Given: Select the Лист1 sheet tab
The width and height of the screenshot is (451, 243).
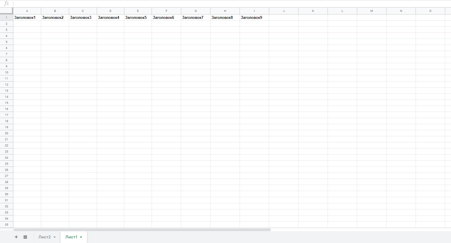Looking at the screenshot, I should tap(71, 237).
